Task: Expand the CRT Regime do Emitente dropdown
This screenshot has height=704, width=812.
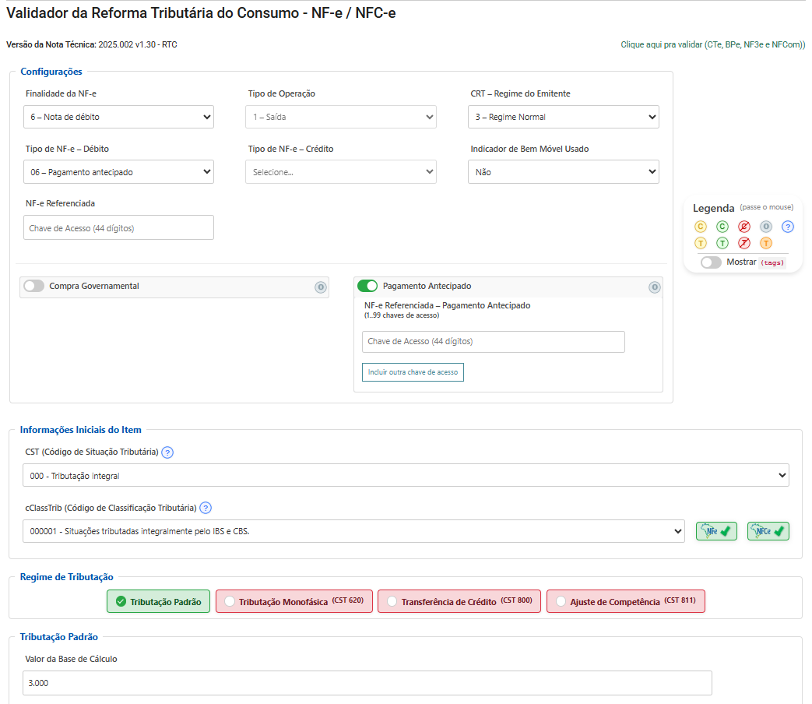Action: [564, 117]
